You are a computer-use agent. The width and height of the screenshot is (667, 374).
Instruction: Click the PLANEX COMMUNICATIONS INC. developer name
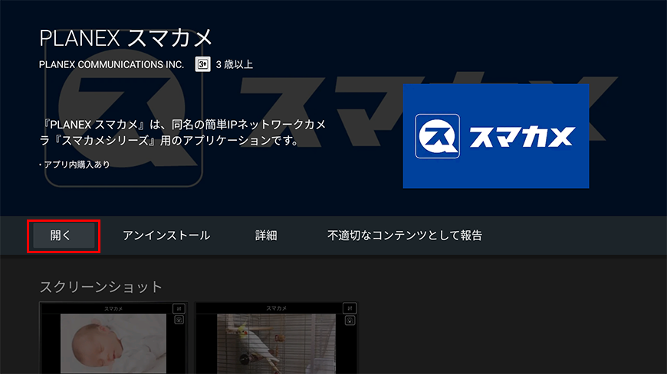tap(111, 64)
